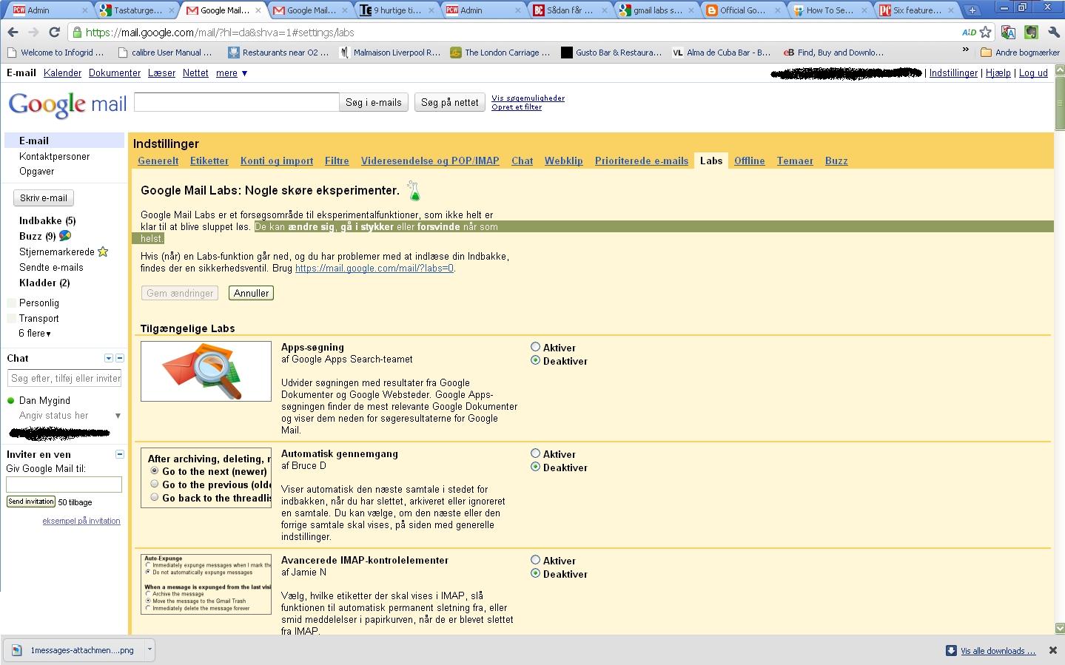Switch to the Tastaturge… browser tab
Screen dimensions: 1065x665
coord(137,10)
